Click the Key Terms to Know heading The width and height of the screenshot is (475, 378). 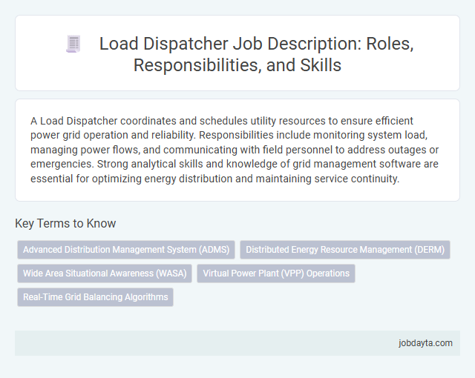pos(65,224)
